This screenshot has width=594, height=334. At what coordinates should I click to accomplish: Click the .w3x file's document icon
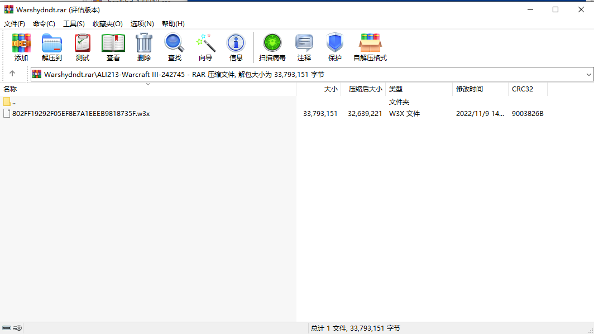pyautogui.click(x=7, y=114)
